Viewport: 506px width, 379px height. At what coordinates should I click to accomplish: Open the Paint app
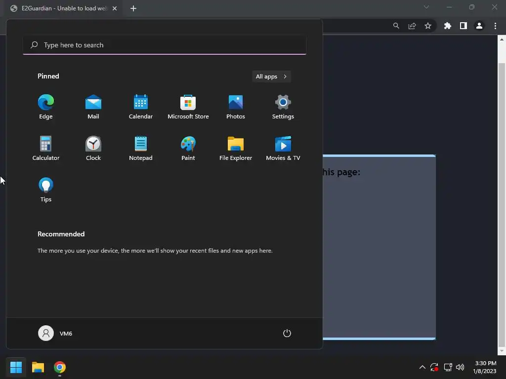pyautogui.click(x=188, y=148)
